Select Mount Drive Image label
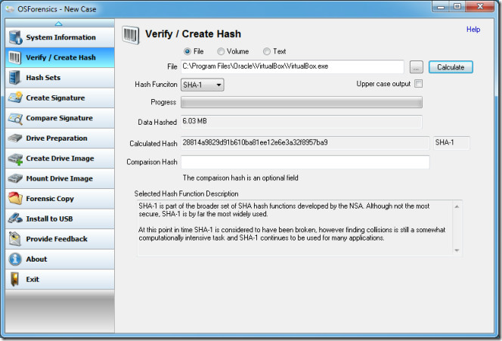502x341 pixels. click(59, 178)
